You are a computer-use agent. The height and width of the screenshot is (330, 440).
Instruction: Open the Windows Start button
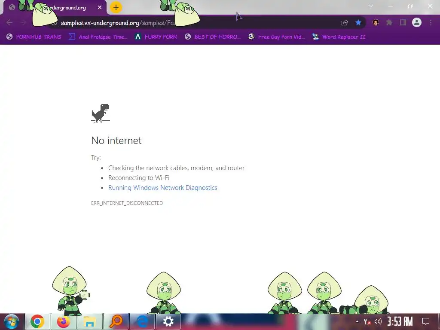click(x=12, y=321)
